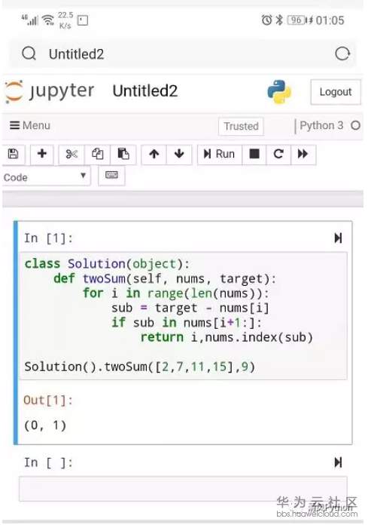This screenshot has height=525, width=368.
Task: Click the 4G signal strength icon
Action: tap(30, 20)
